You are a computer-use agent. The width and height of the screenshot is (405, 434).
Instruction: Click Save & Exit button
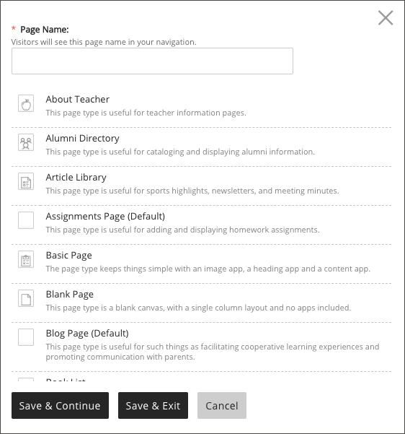coord(153,406)
